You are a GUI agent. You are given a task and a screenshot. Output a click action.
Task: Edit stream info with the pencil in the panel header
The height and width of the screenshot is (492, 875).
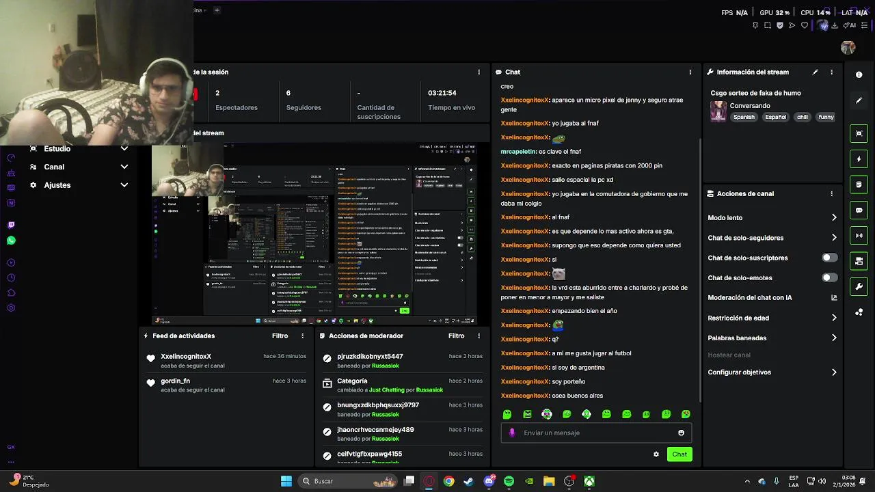[x=815, y=72]
